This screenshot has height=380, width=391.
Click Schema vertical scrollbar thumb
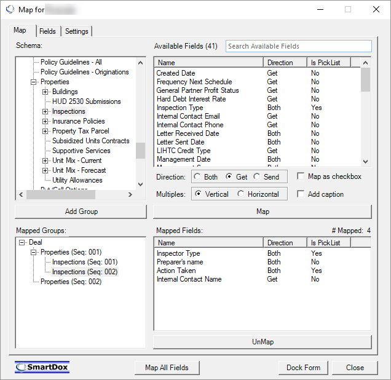coord(140,151)
